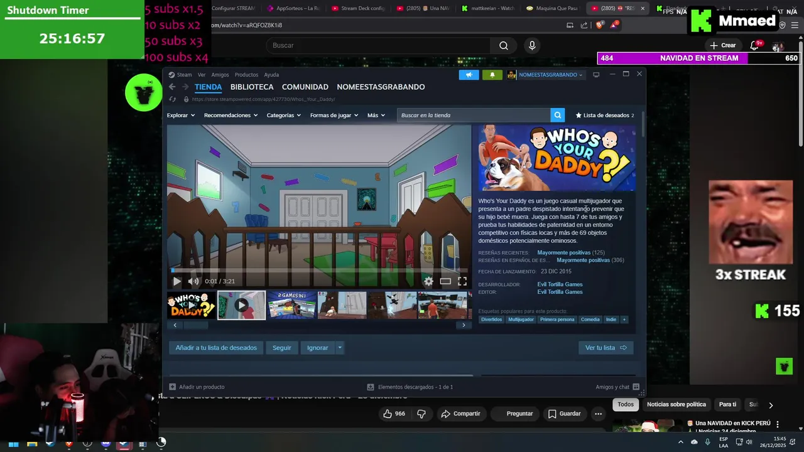The width and height of the screenshot is (804, 452).
Task: Open trailer settings gear
Action: pos(428,281)
